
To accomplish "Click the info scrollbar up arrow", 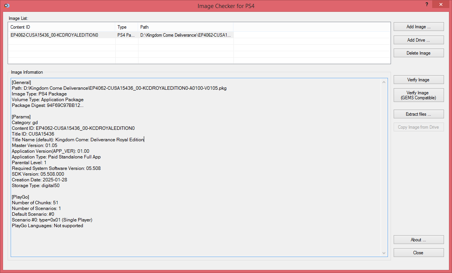I will (x=384, y=82).
